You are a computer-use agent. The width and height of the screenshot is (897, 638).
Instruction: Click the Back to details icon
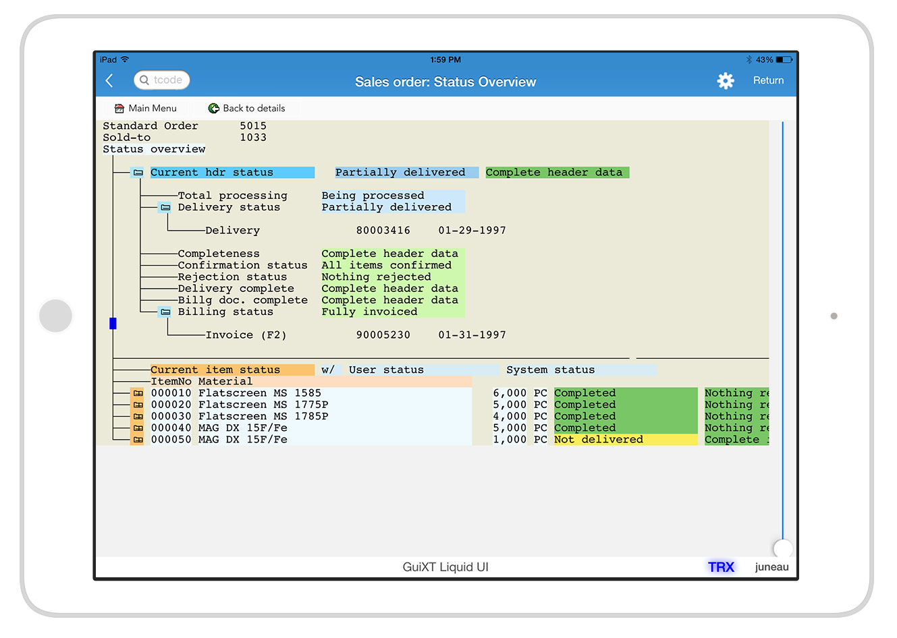214,109
